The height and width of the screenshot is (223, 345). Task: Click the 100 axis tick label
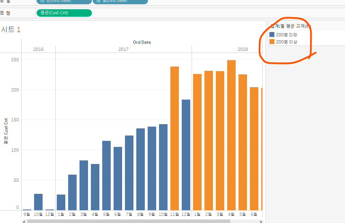pyautogui.click(x=15, y=150)
